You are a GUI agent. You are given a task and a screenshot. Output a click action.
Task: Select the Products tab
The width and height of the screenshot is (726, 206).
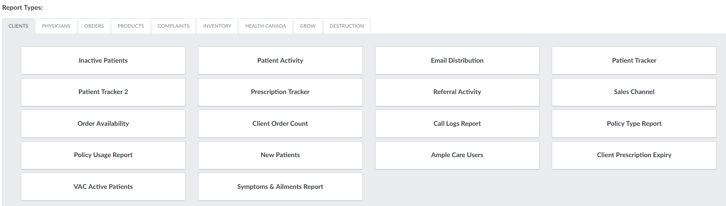[131, 26]
